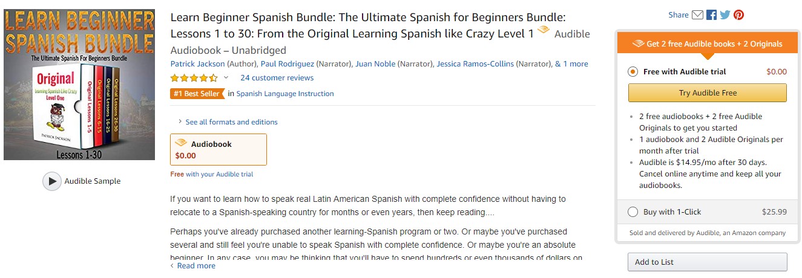The width and height of the screenshot is (802, 278).
Task: Share via the email envelope icon
Action: point(697,15)
